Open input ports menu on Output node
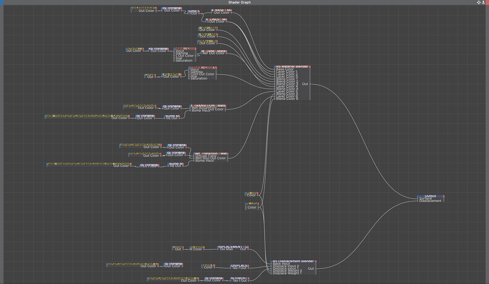 pos(418,196)
